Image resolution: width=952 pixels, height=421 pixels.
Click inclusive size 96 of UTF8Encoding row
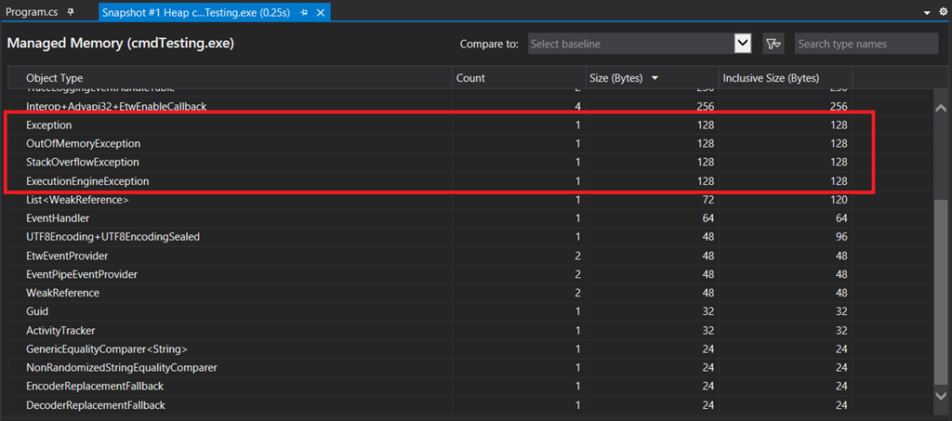point(841,237)
